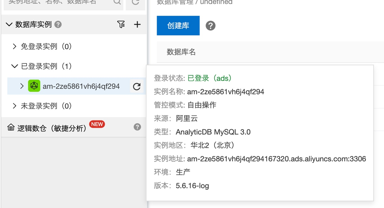384x208 pixels.
Task: Expand 免登录实例（0）group
Action: click(x=14, y=47)
